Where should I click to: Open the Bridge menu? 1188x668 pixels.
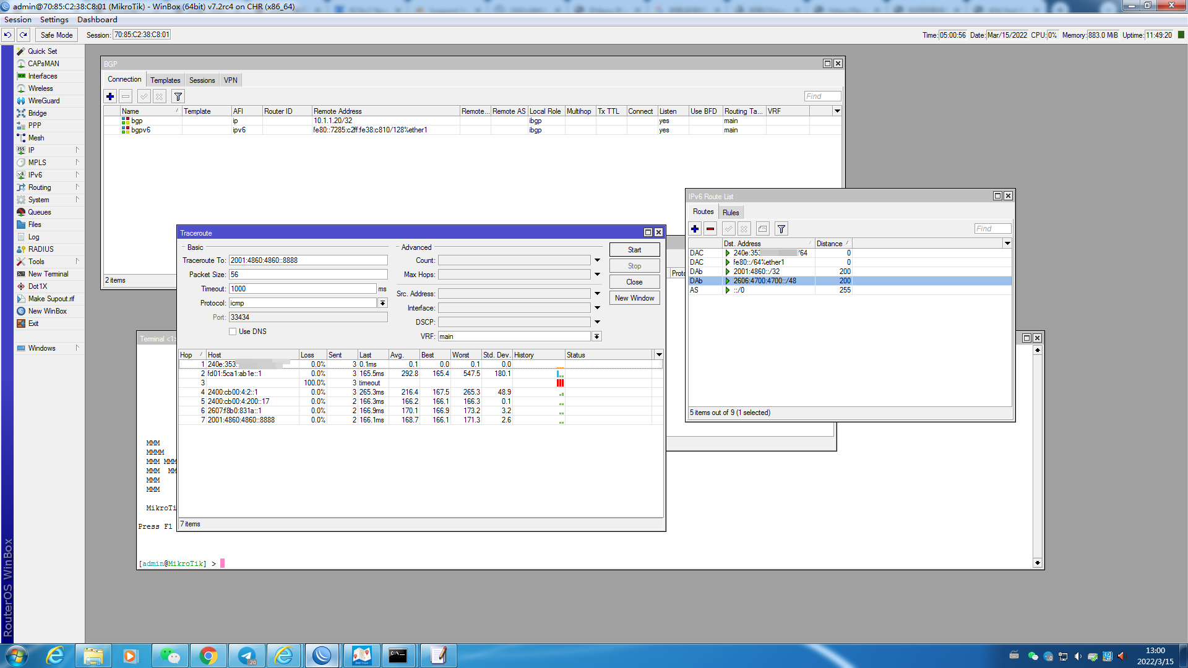tap(37, 113)
